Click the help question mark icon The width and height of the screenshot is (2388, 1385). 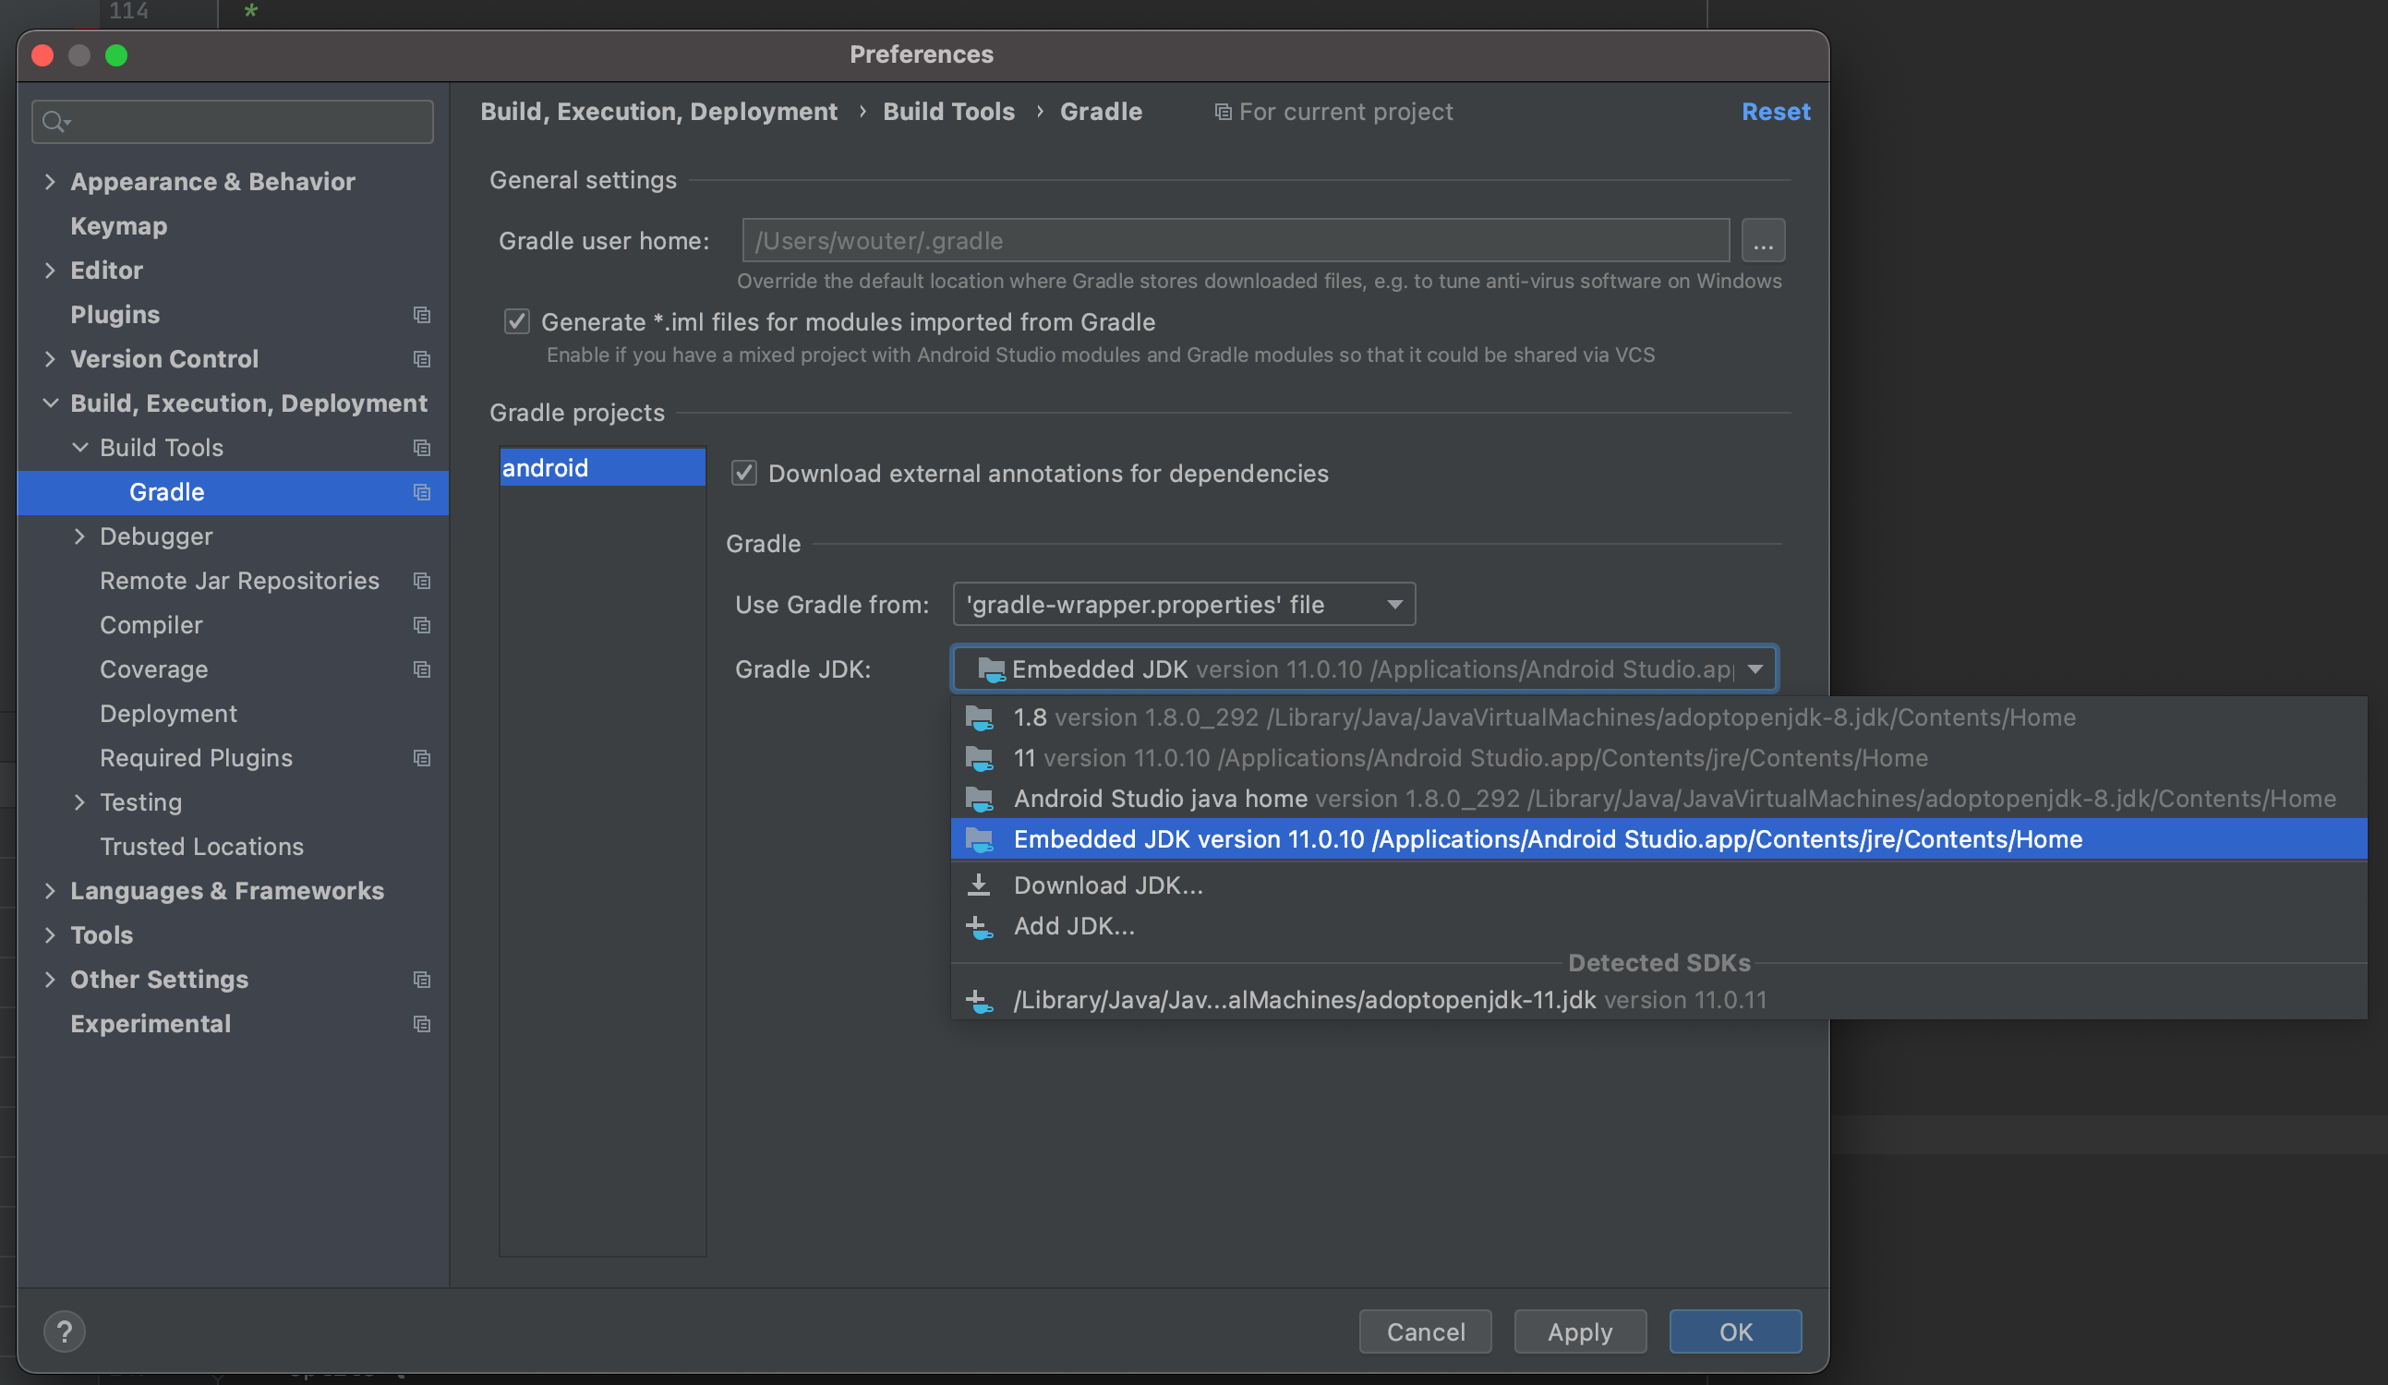tap(66, 1331)
